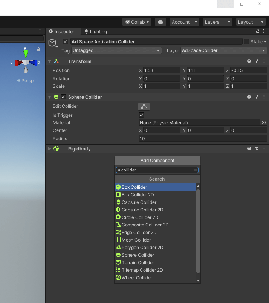Toggle Persp projection label in scene view
Image resolution: width=269 pixels, height=303 pixels.
[25, 81]
